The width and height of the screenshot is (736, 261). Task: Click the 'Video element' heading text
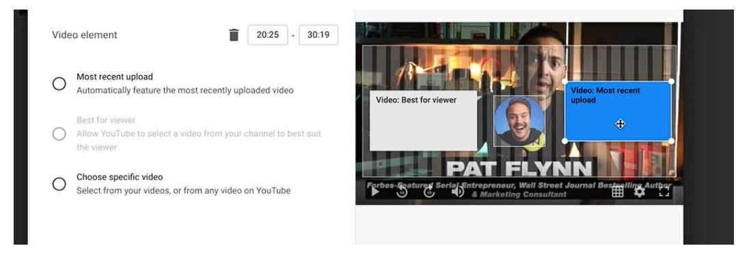tap(85, 35)
